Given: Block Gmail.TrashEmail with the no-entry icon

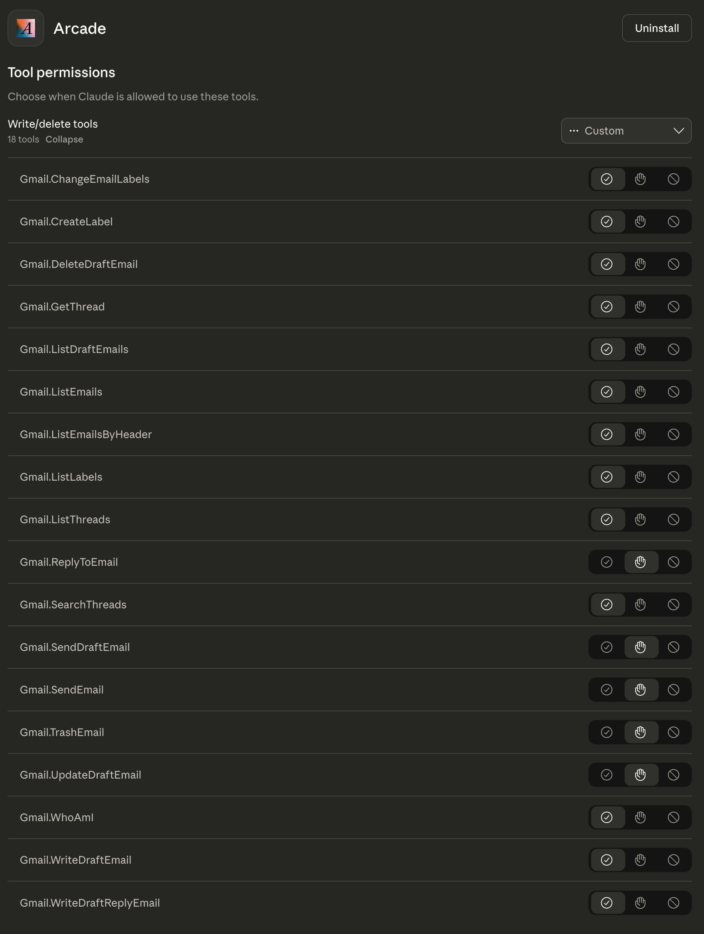Looking at the screenshot, I should point(673,733).
